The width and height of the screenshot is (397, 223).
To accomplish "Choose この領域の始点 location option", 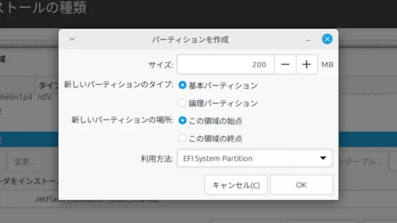I will pyautogui.click(x=183, y=120).
